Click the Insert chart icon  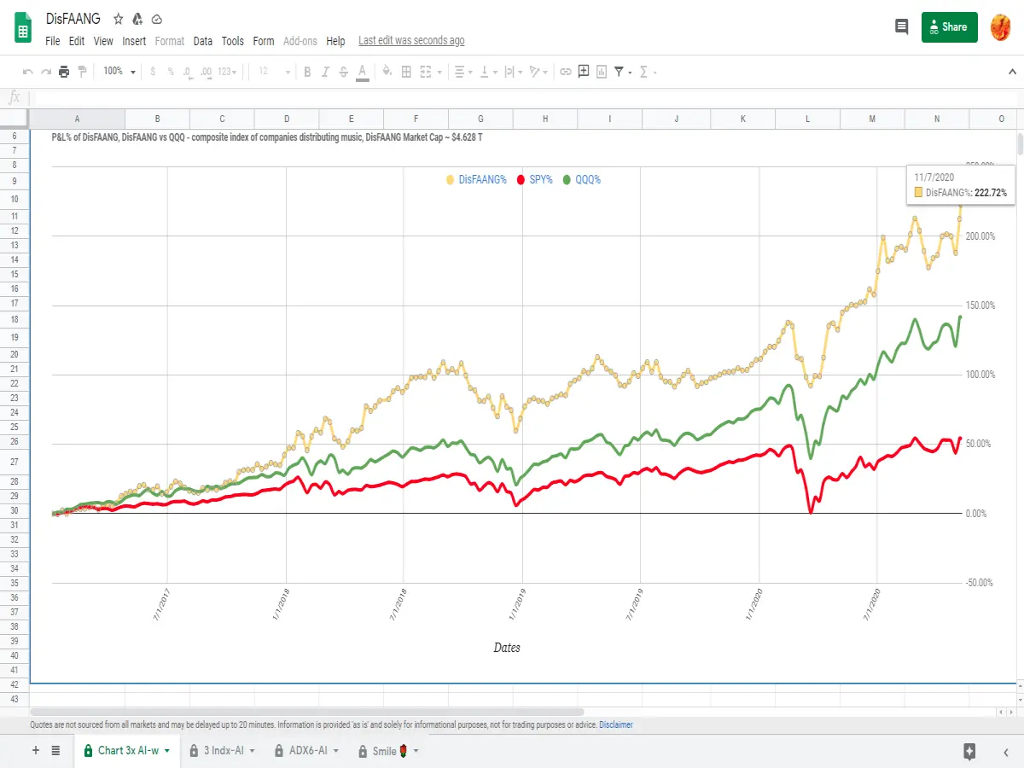point(602,72)
